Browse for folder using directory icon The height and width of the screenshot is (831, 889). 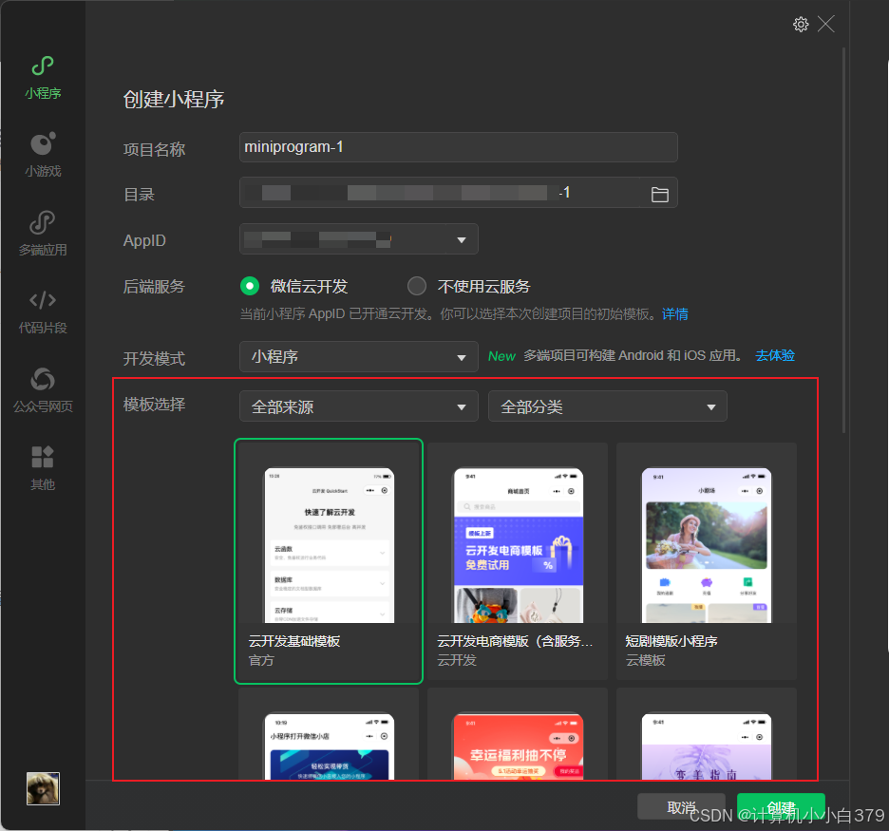point(659,195)
